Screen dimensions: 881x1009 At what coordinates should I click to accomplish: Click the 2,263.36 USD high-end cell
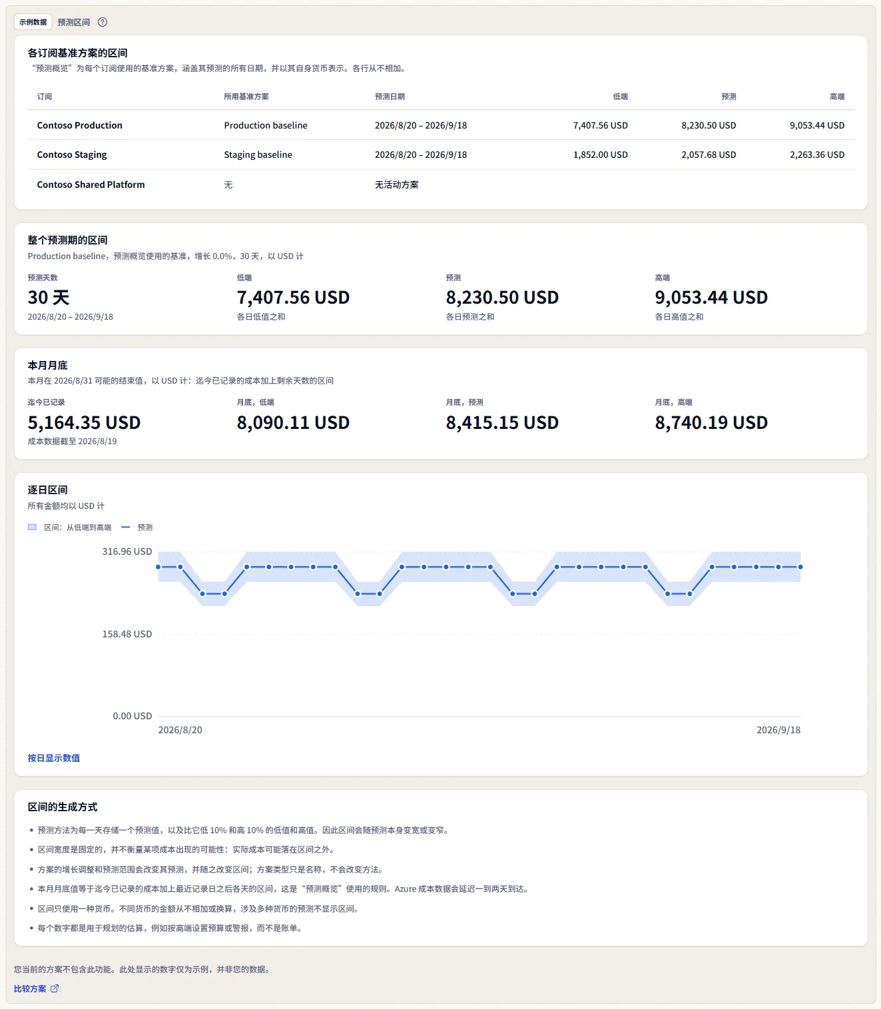pyautogui.click(x=817, y=155)
